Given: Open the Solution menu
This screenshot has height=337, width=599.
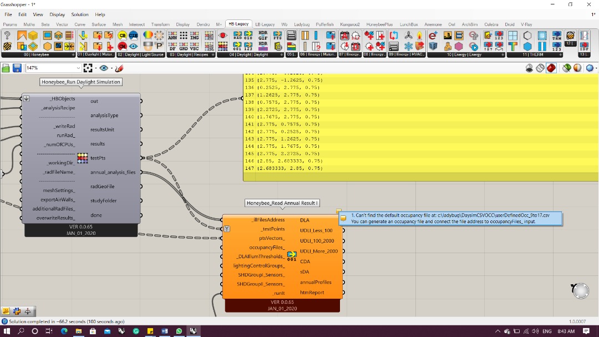Looking at the screenshot, I should tap(80, 14).
